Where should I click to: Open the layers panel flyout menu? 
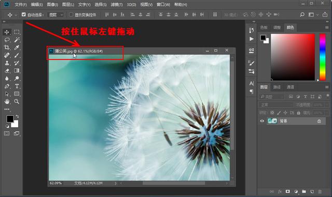click(327, 87)
